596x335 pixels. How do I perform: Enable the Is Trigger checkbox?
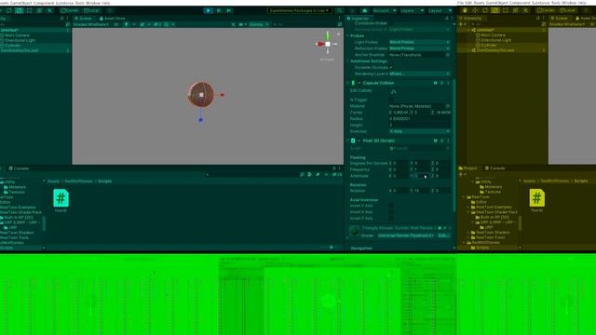(391, 100)
